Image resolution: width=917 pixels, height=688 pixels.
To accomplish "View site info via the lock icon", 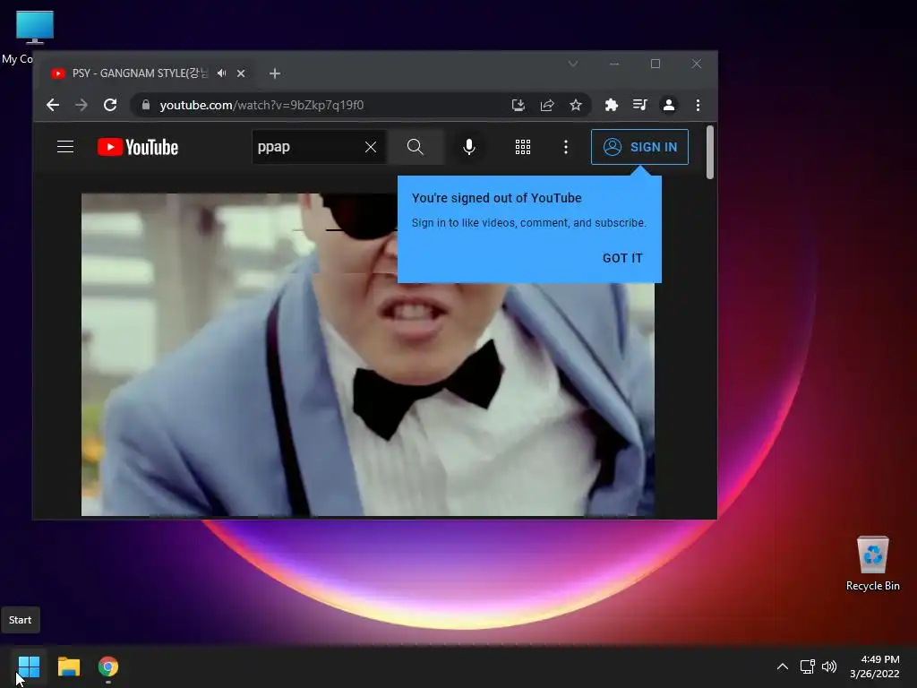I will point(146,106).
